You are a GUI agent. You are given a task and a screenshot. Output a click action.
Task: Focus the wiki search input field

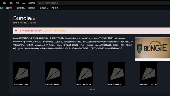coord(104,3)
